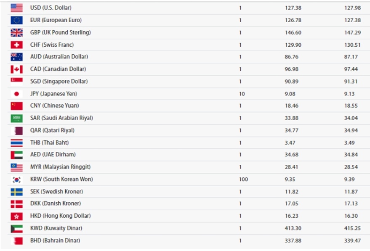Screen dimensions: 370x251
Task: Click the Japanese flag icon
Action: click(x=16, y=94)
